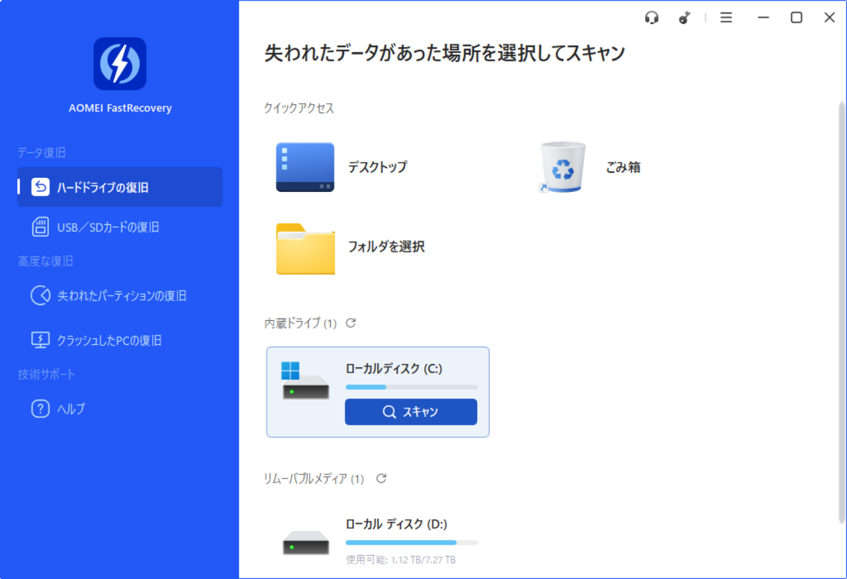Click the SD card icon in the sidebar
Image resolution: width=847 pixels, height=579 pixels.
coord(40,227)
